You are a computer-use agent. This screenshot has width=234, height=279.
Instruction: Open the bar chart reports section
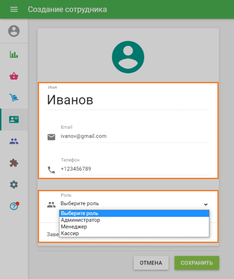click(14, 54)
